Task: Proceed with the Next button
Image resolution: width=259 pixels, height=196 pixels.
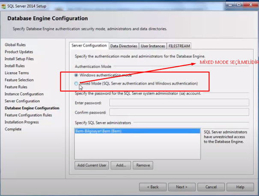Action: click(182, 187)
